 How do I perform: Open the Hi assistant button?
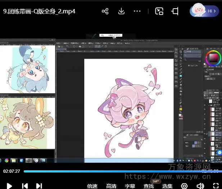[204, 11]
